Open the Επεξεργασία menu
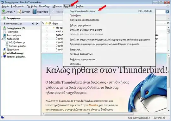This screenshot has width=171, height=121. pos(18,6)
